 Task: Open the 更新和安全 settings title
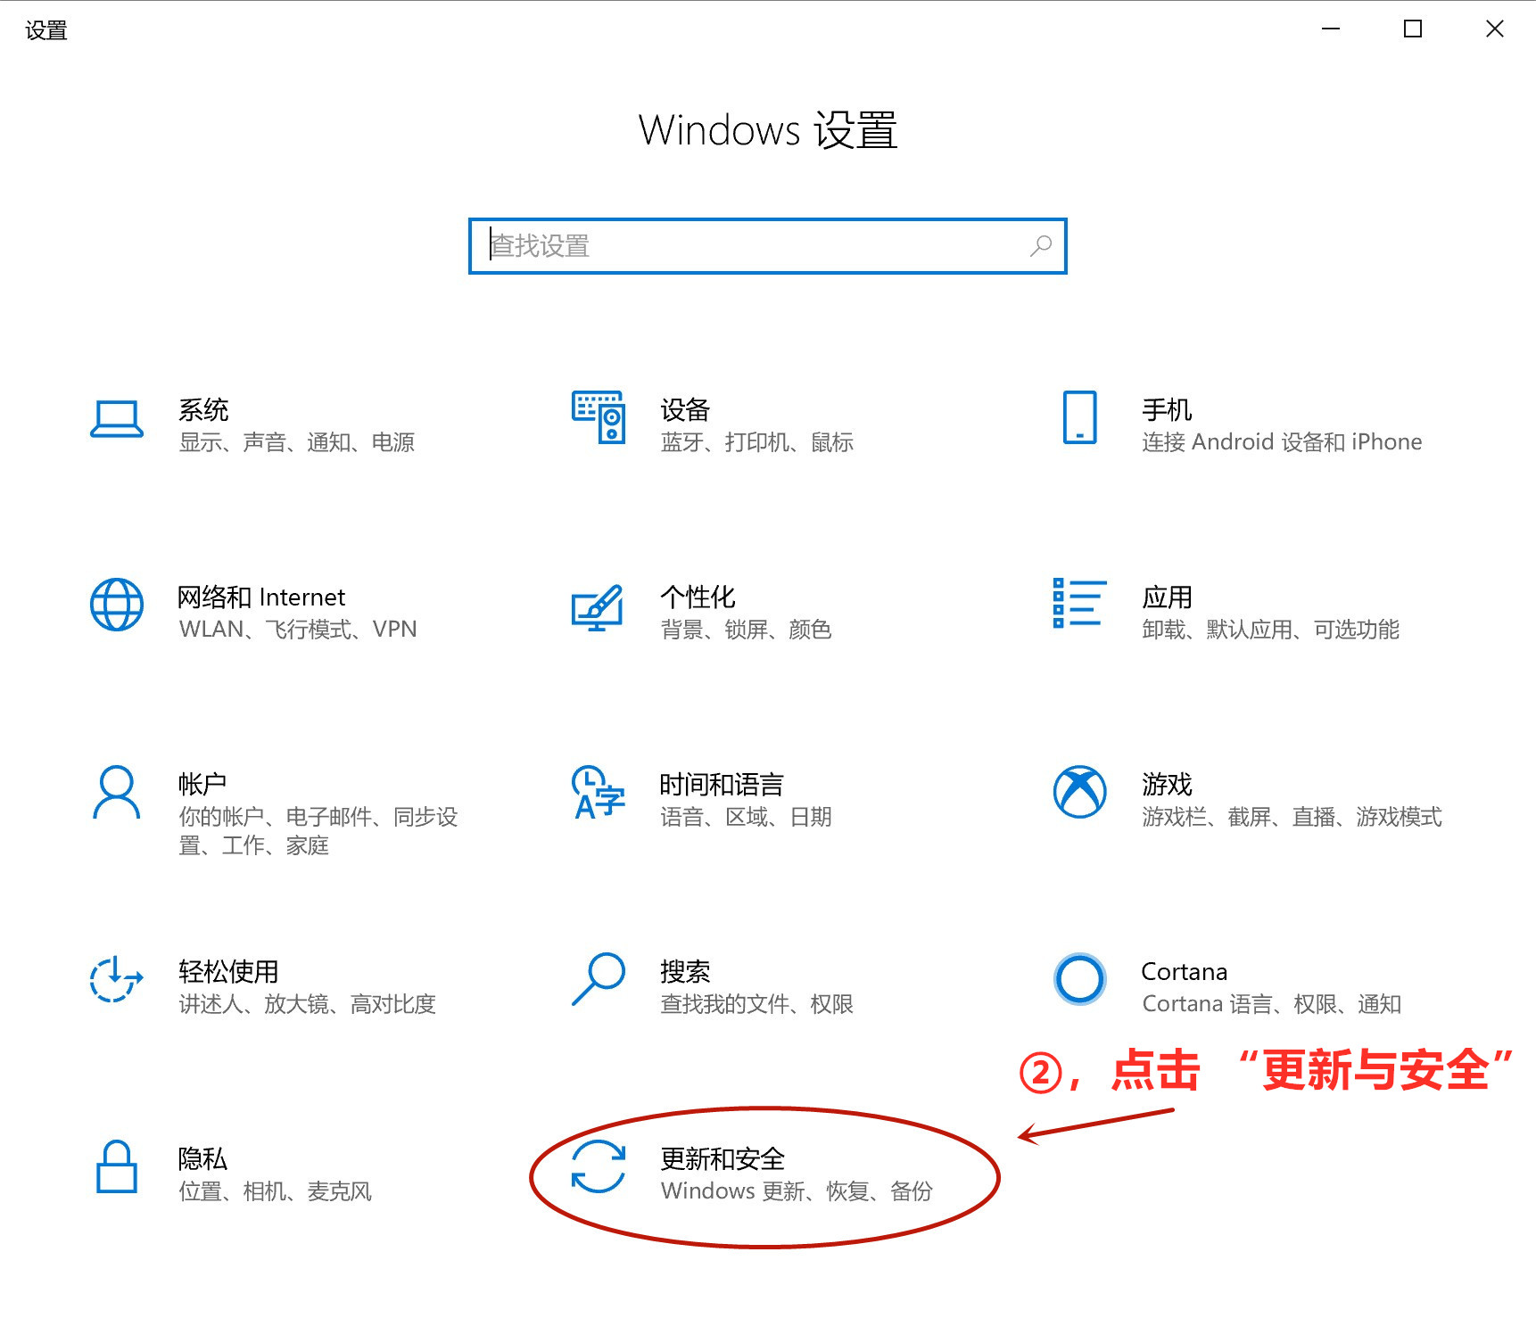click(x=723, y=1159)
